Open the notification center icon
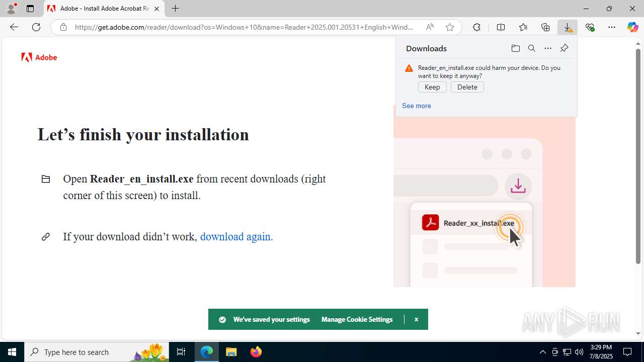 (628, 352)
